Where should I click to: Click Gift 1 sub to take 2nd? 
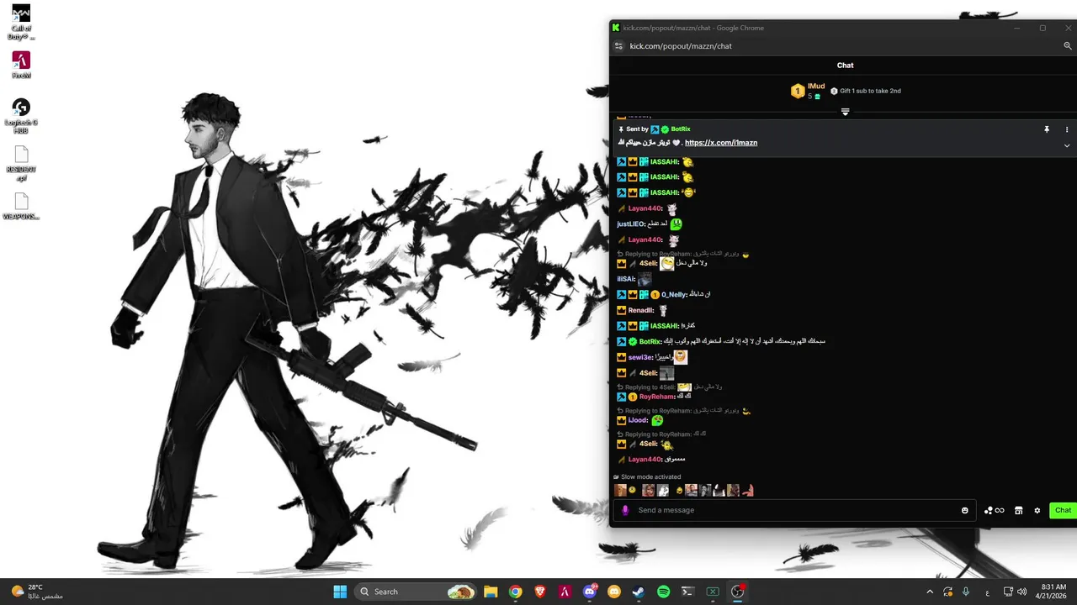click(866, 91)
